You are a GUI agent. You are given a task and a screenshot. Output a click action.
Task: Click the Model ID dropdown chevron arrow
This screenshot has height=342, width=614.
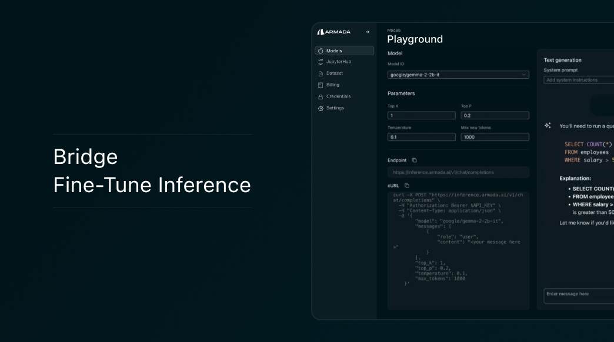(x=524, y=75)
